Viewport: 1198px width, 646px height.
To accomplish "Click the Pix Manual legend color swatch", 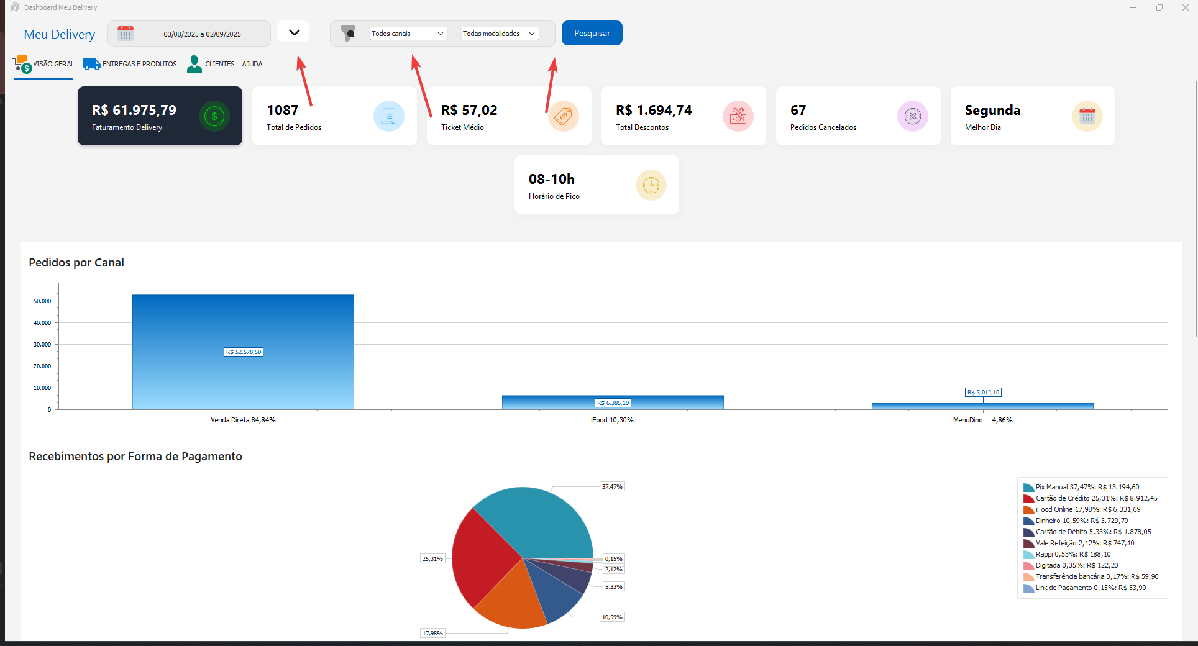I will point(1028,488).
